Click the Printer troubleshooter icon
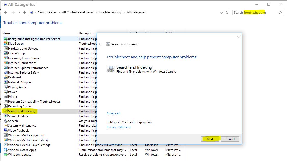 6,96
